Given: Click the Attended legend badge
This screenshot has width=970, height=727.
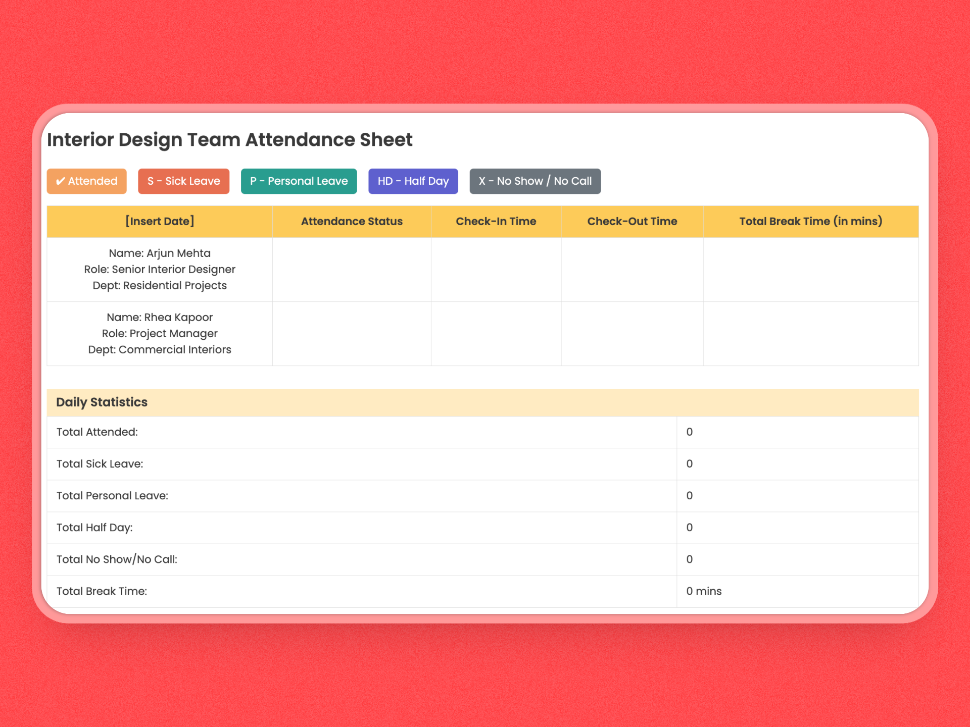Looking at the screenshot, I should 86,181.
